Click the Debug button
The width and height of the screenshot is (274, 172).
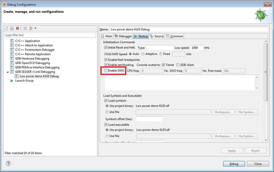point(234,163)
